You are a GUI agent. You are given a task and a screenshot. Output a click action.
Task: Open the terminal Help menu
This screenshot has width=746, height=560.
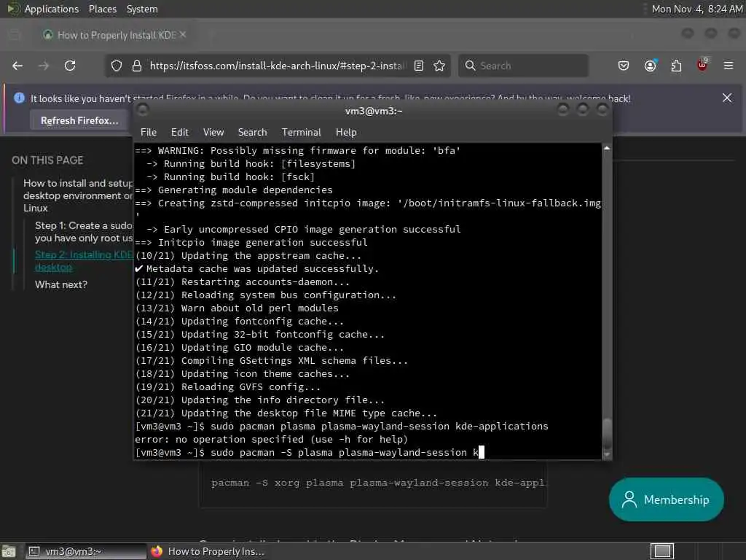click(x=346, y=133)
